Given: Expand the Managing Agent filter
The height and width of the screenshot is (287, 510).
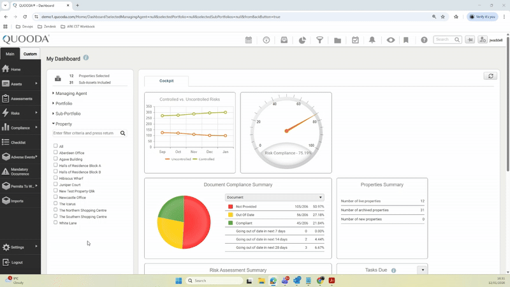Looking at the screenshot, I should point(69,93).
